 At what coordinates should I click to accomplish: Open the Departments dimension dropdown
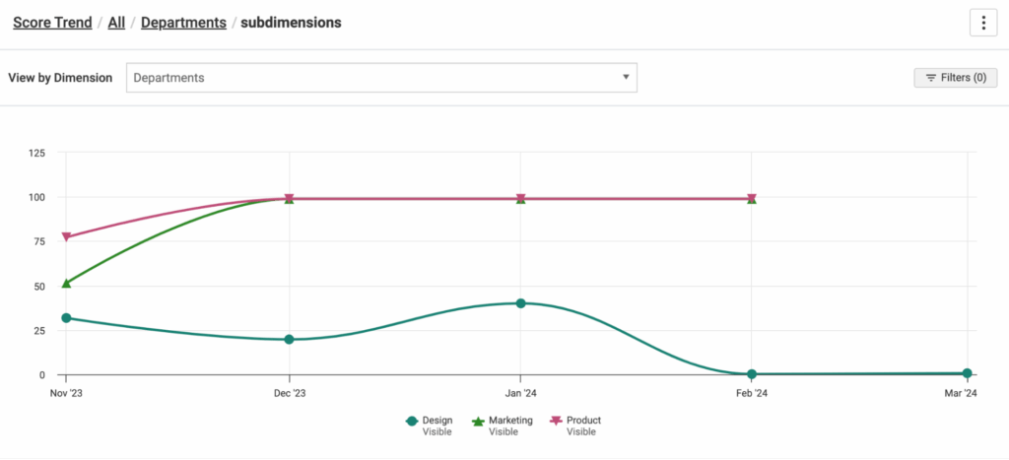point(381,78)
